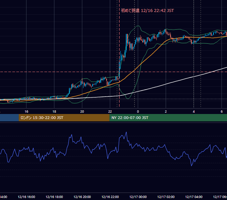
Task: Click hour label 4 on upper chart axis
Action: point(194,112)
